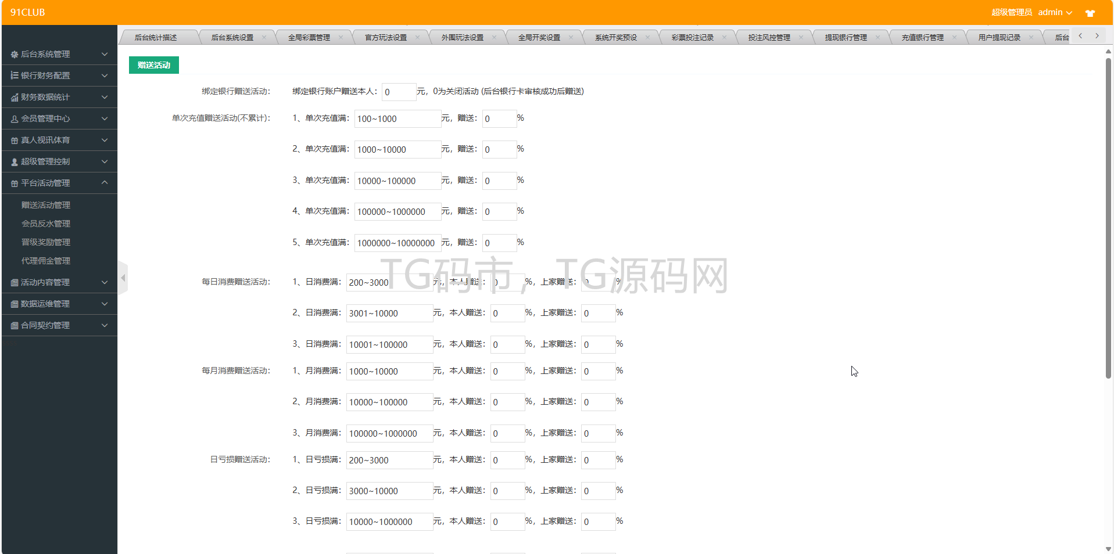Switch to the 投注风控管理 tab
This screenshot has width=1114, height=554.
point(769,37)
